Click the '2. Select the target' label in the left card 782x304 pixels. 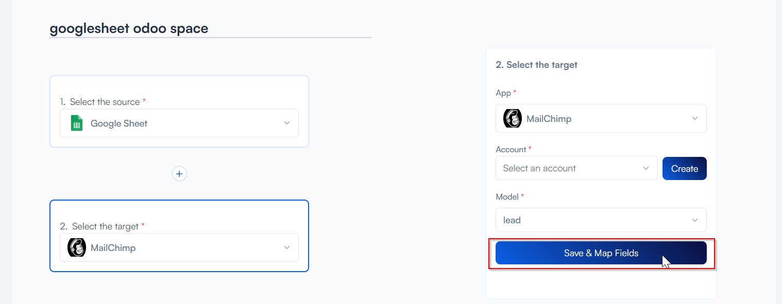click(105, 226)
